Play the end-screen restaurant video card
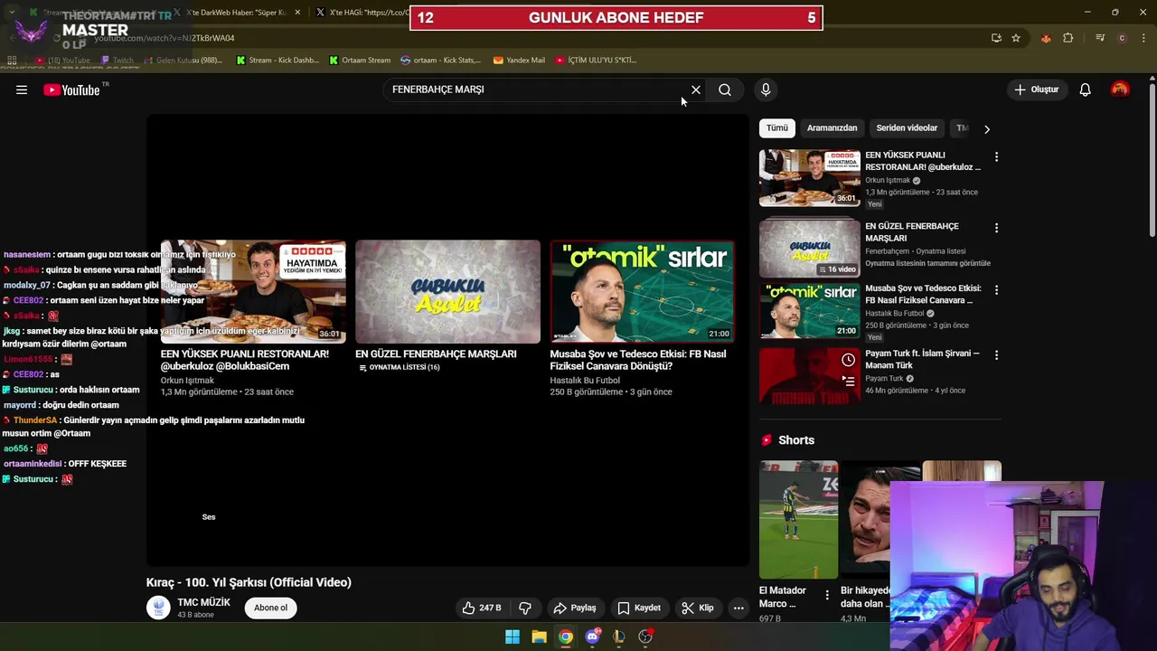The height and width of the screenshot is (651, 1157). click(x=253, y=291)
